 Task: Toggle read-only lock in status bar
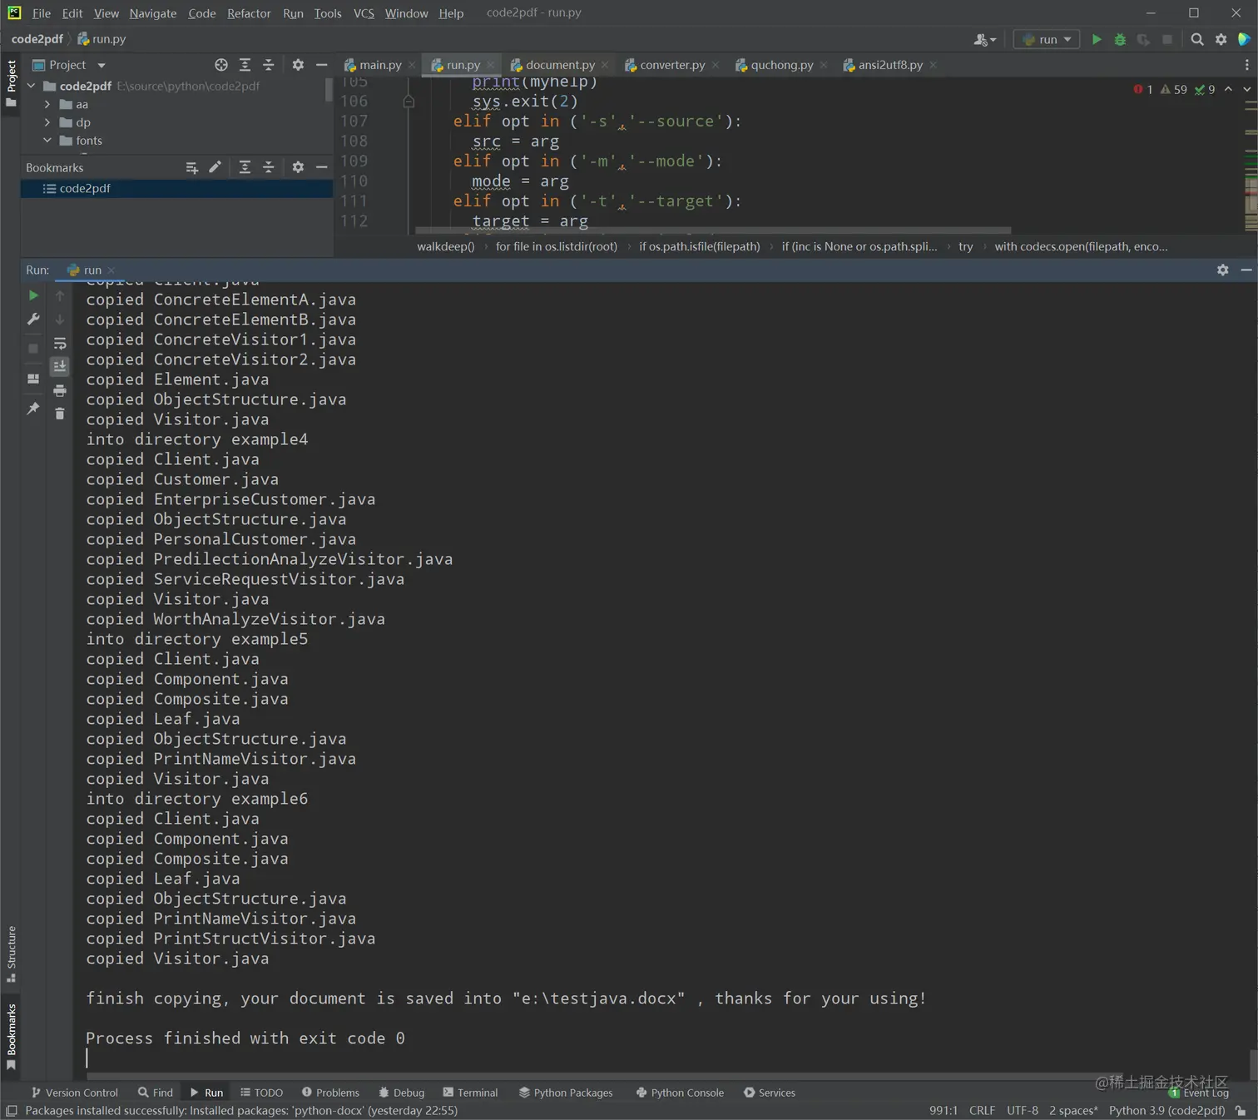click(1241, 1111)
